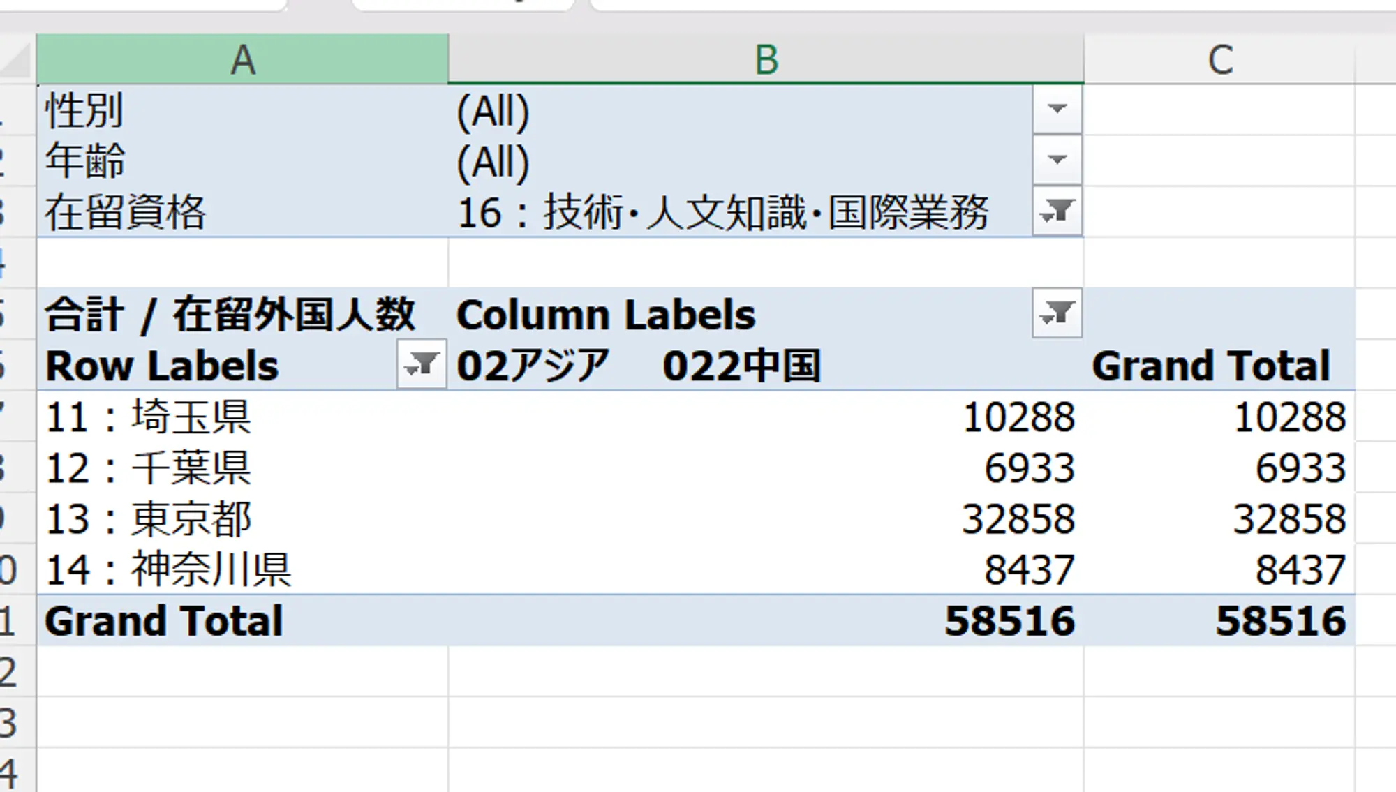The image size is (1396, 792).
Task: Click the Column Labels text
Action: (606, 315)
